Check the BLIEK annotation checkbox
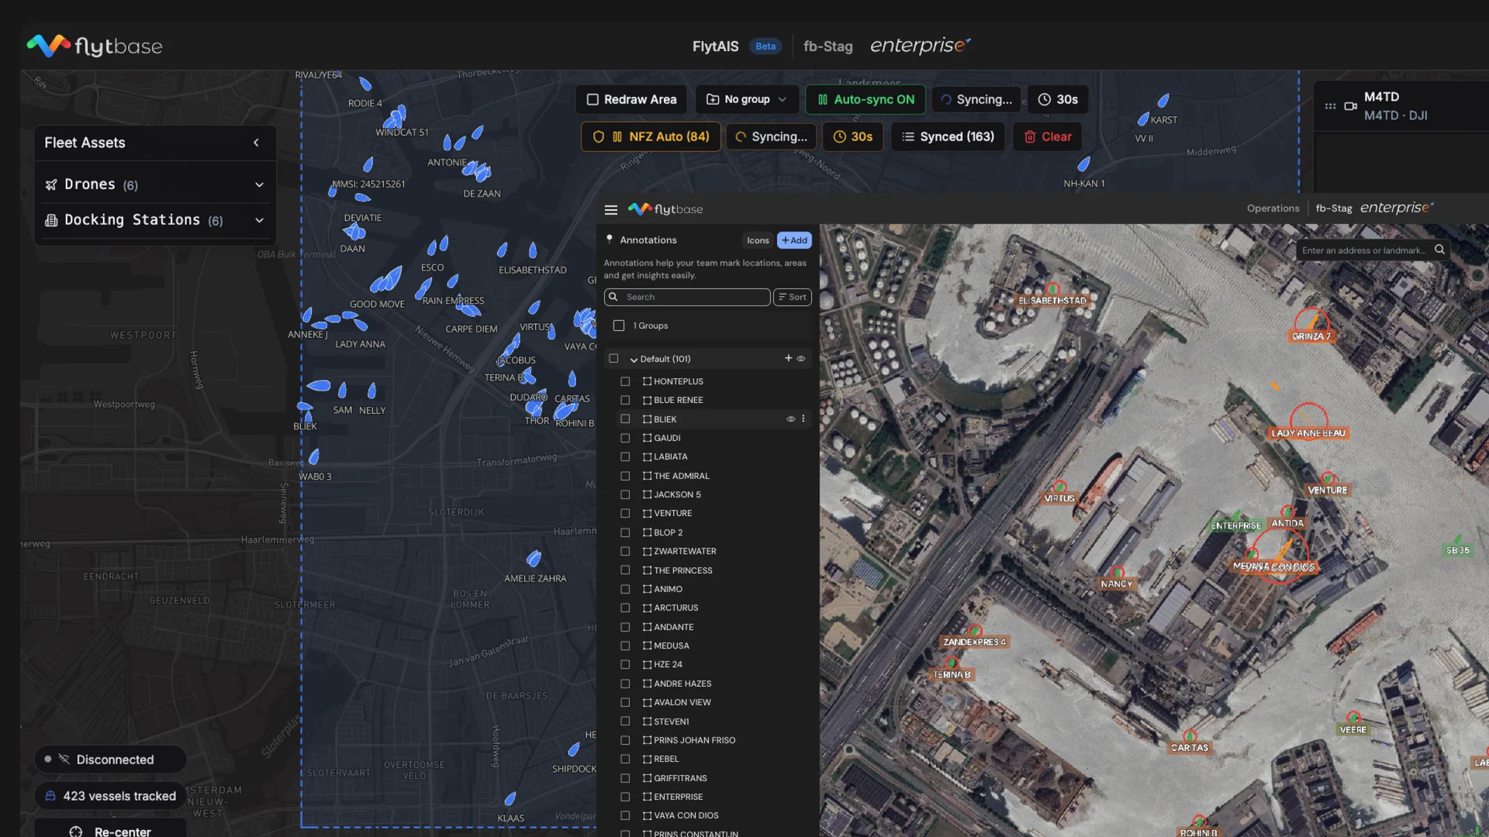 pos(625,419)
